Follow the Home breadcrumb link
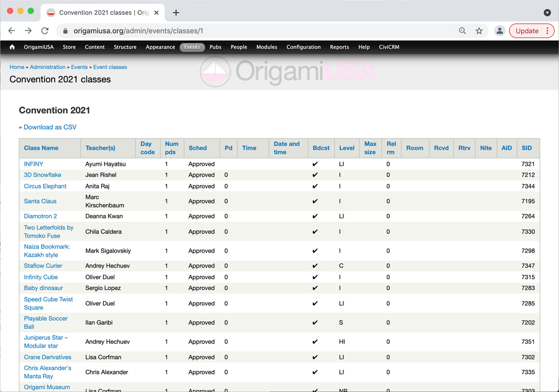This screenshot has width=559, height=392. pyautogui.click(x=17, y=67)
